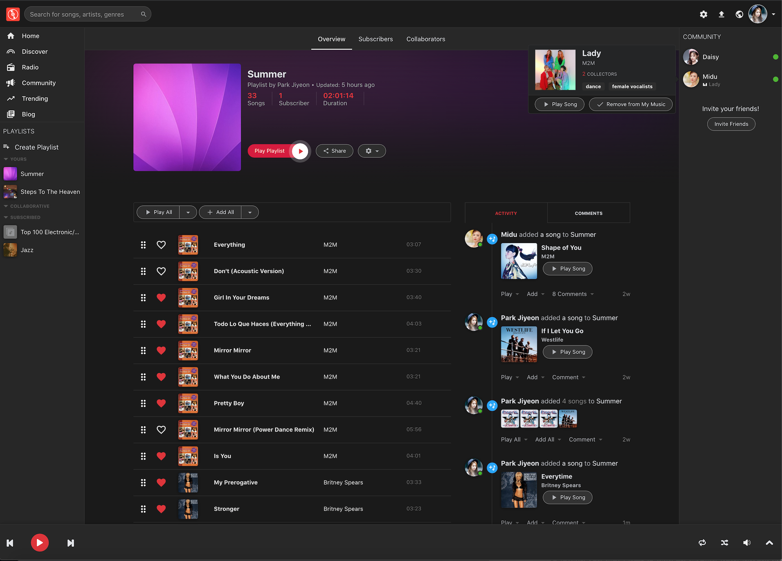Viewport: 782px width, 561px height.
Task: Click the repeat/loop playback icon
Action: (703, 543)
